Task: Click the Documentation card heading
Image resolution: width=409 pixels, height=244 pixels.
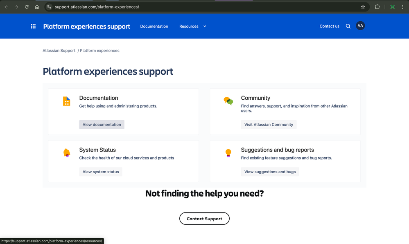Action: tap(99, 98)
